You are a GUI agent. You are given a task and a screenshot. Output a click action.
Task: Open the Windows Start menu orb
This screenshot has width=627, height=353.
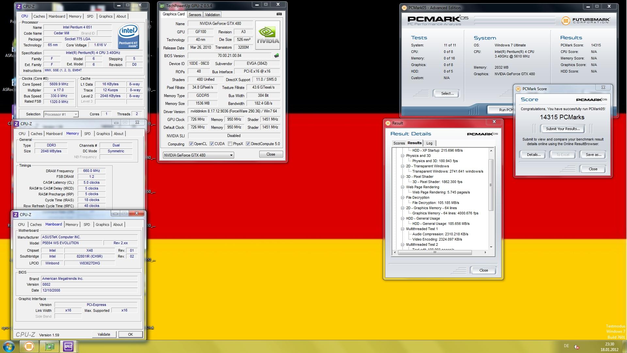(9, 346)
